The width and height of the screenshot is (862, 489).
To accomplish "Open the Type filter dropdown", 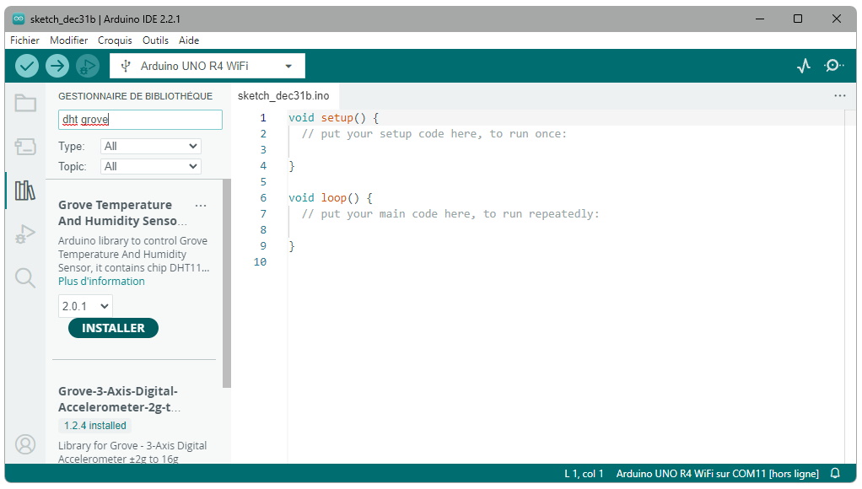I will click(x=150, y=146).
